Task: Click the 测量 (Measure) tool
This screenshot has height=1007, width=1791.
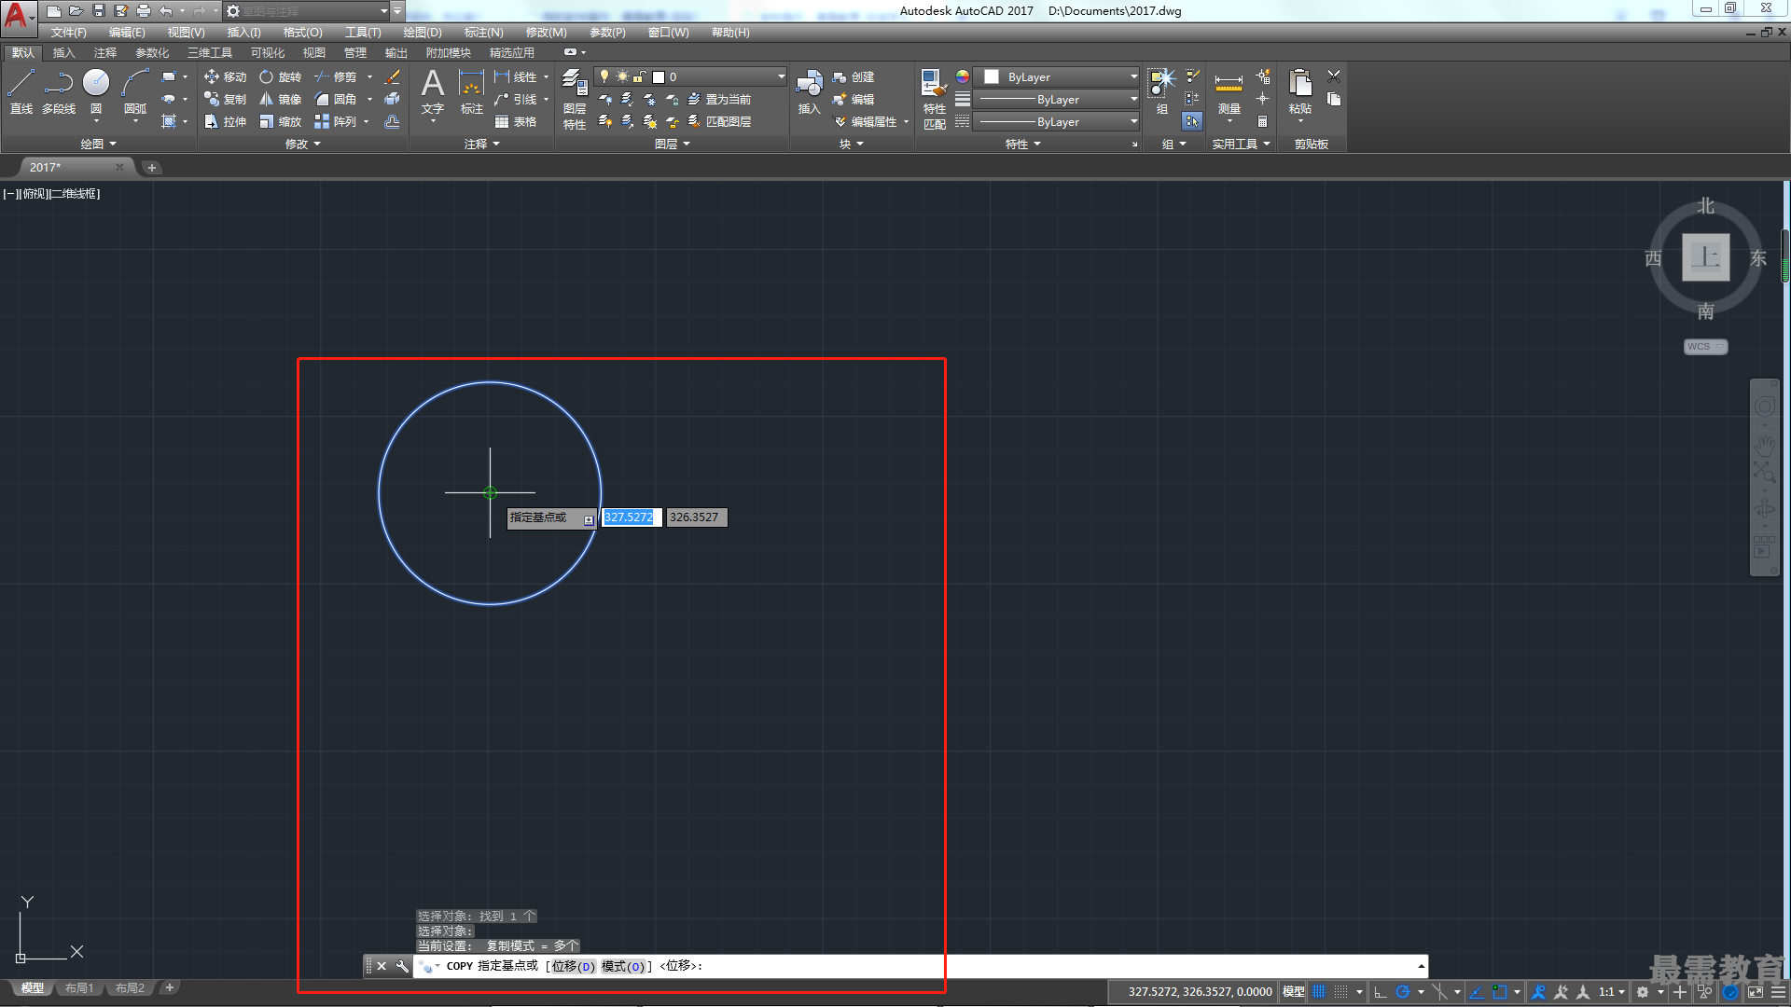Action: tap(1229, 92)
